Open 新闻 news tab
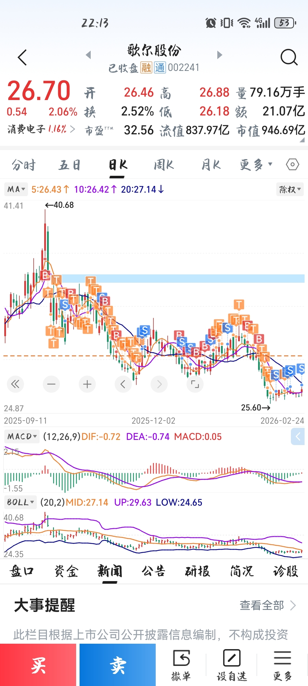308x686 pixels. [x=110, y=571]
